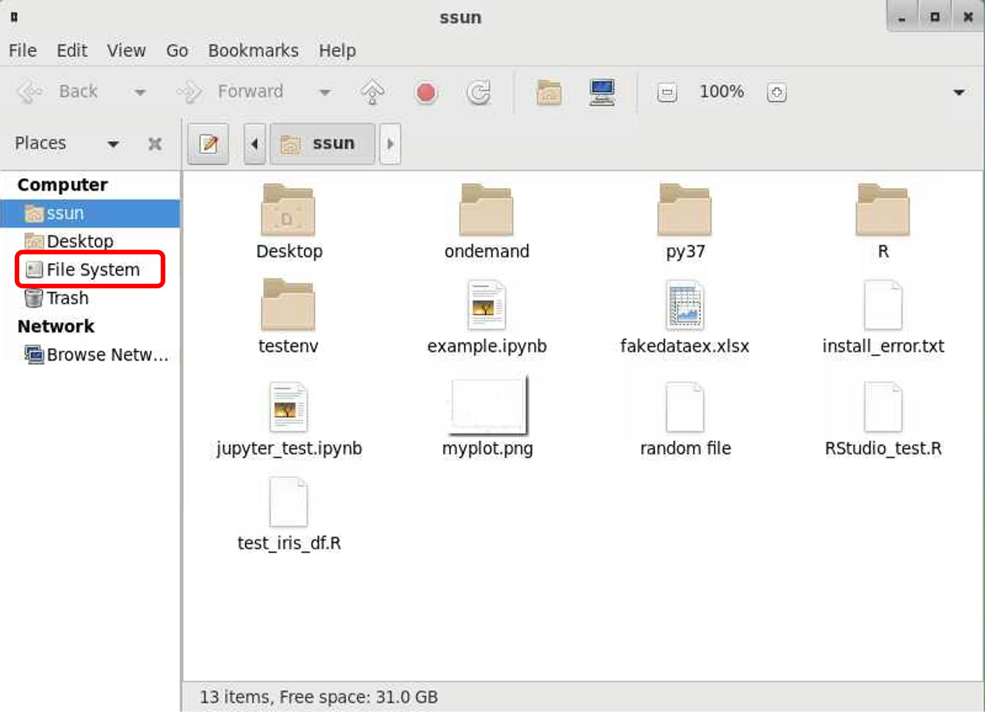Image resolution: width=985 pixels, height=715 pixels.
Task: Open the Bookmarks menu
Action: [x=253, y=50]
